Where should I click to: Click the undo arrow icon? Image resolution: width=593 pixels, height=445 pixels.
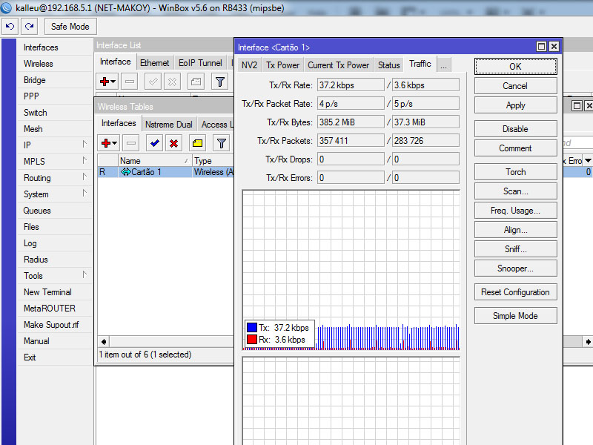10,27
